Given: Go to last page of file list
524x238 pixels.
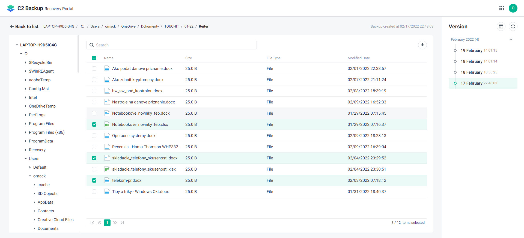Looking at the screenshot, I should [123, 223].
